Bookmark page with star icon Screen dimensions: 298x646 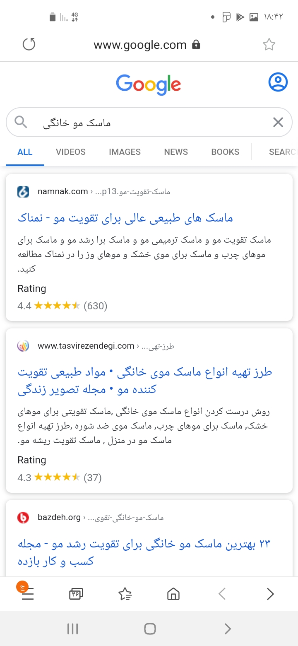(x=269, y=44)
